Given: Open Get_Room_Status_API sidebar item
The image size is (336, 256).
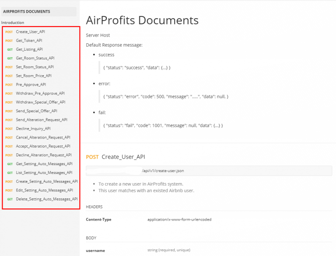Looking at the screenshot, I should point(35,58).
